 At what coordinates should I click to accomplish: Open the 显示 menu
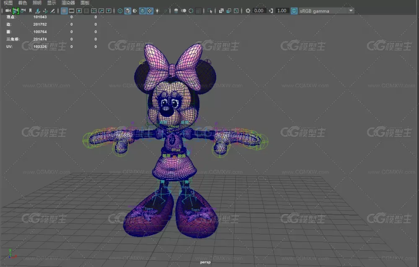[52, 3]
